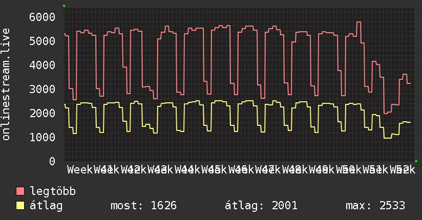Click the 4000 y-axis label
Viewport: 422px width, 220px height.
[x=43, y=65]
